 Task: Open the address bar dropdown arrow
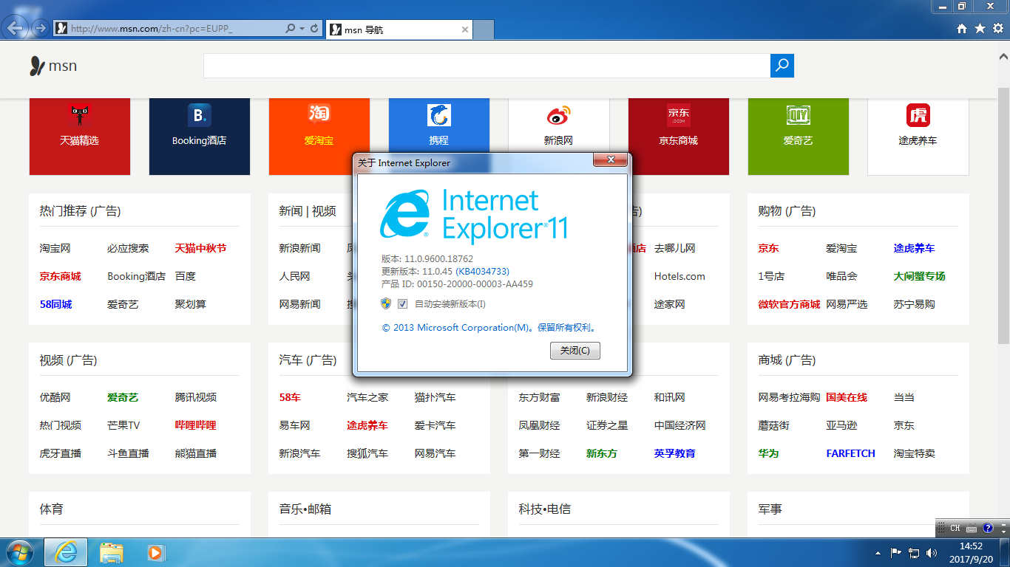[302, 29]
